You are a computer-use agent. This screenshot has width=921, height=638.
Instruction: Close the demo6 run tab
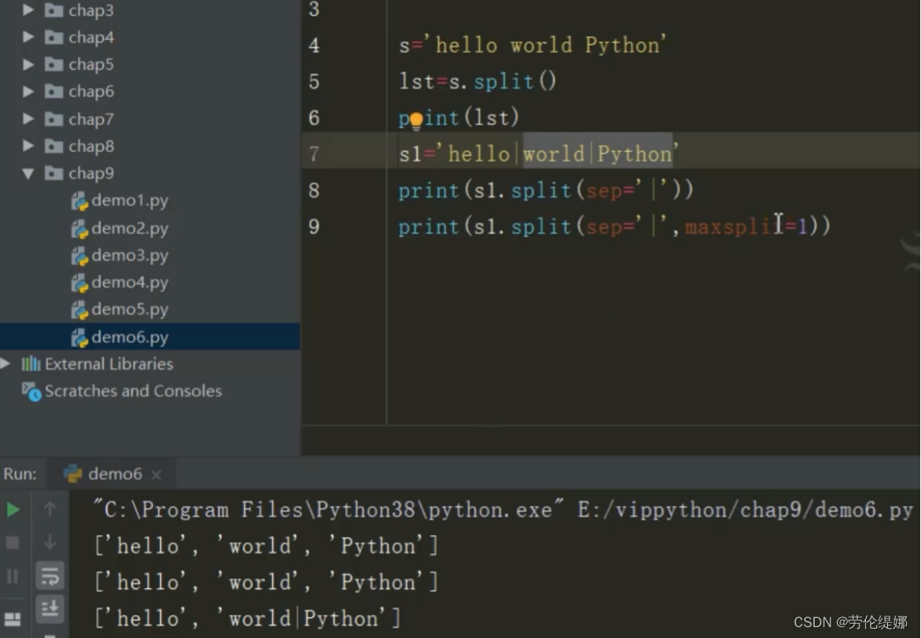[x=156, y=474]
